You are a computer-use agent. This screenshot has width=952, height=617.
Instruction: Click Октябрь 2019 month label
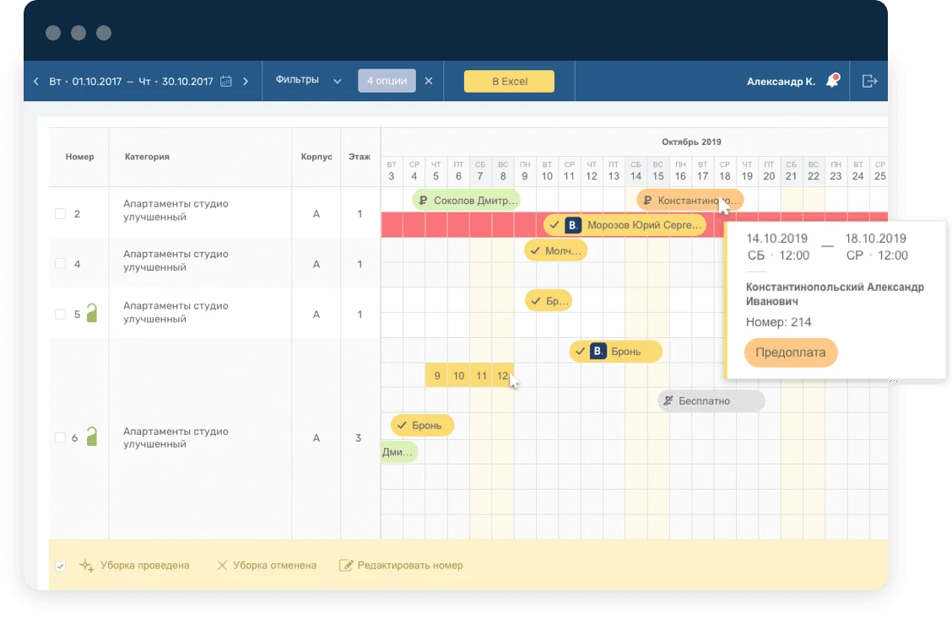tap(691, 142)
